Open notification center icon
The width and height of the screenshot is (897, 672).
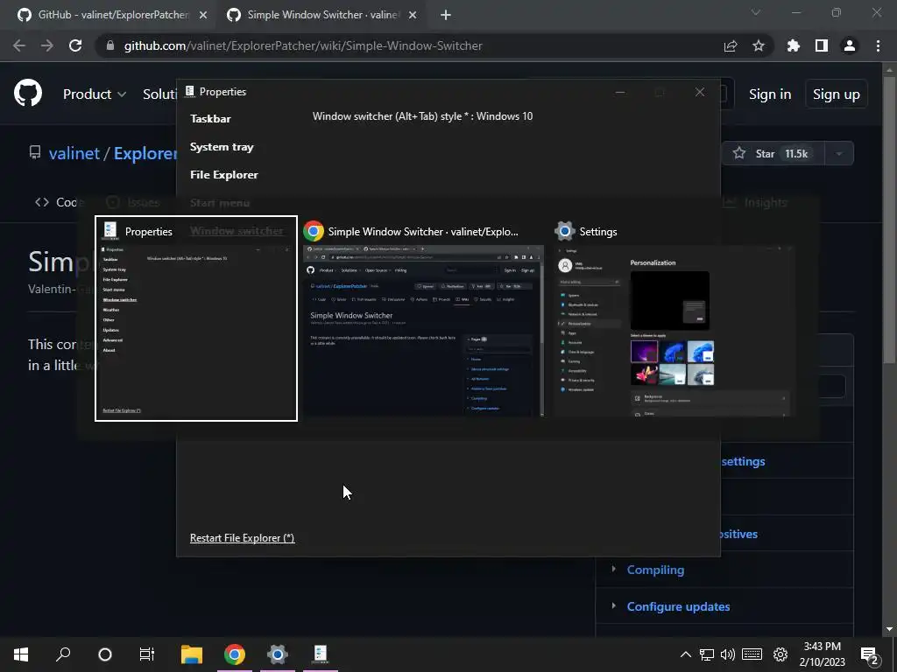tap(870, 655)
